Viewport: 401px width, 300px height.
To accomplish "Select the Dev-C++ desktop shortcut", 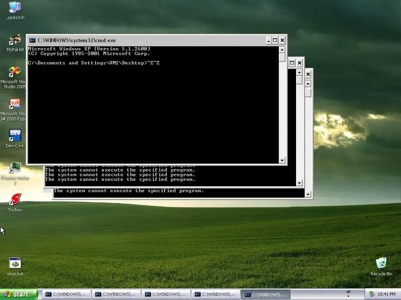I will 15,139.
